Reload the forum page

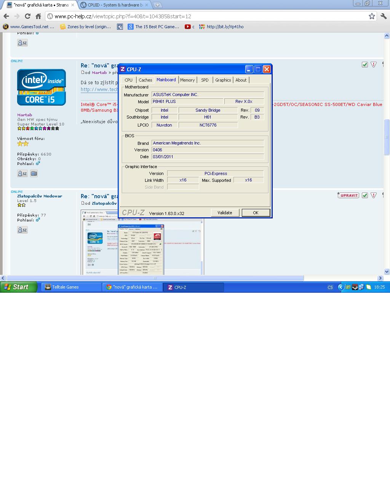click(x=27, y=16)
